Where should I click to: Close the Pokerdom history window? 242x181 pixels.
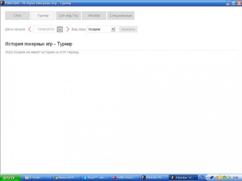(x=239, y=3)
